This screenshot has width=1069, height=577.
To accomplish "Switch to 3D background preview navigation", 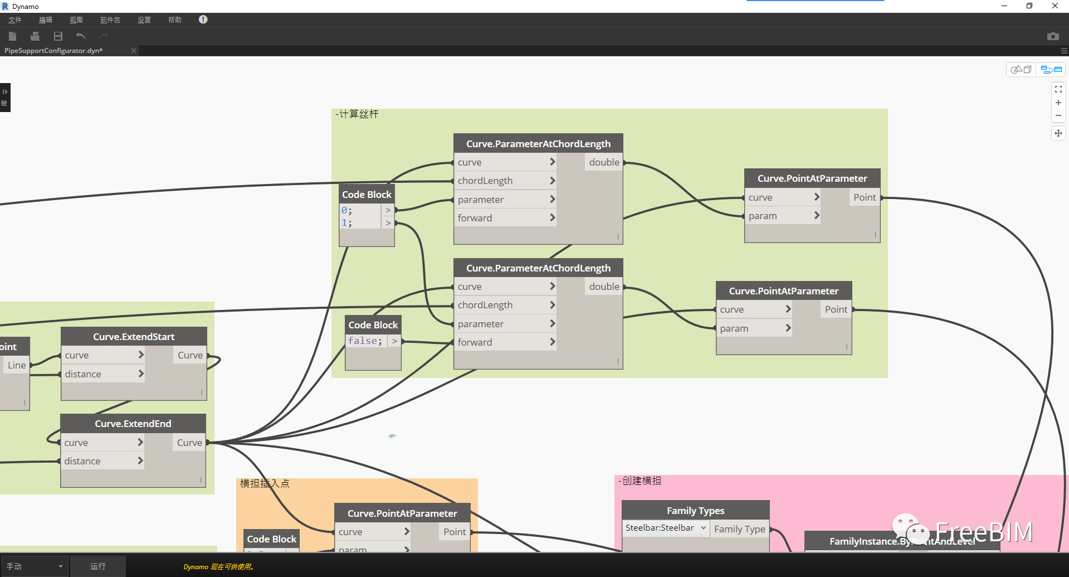I will point(1022,70).
